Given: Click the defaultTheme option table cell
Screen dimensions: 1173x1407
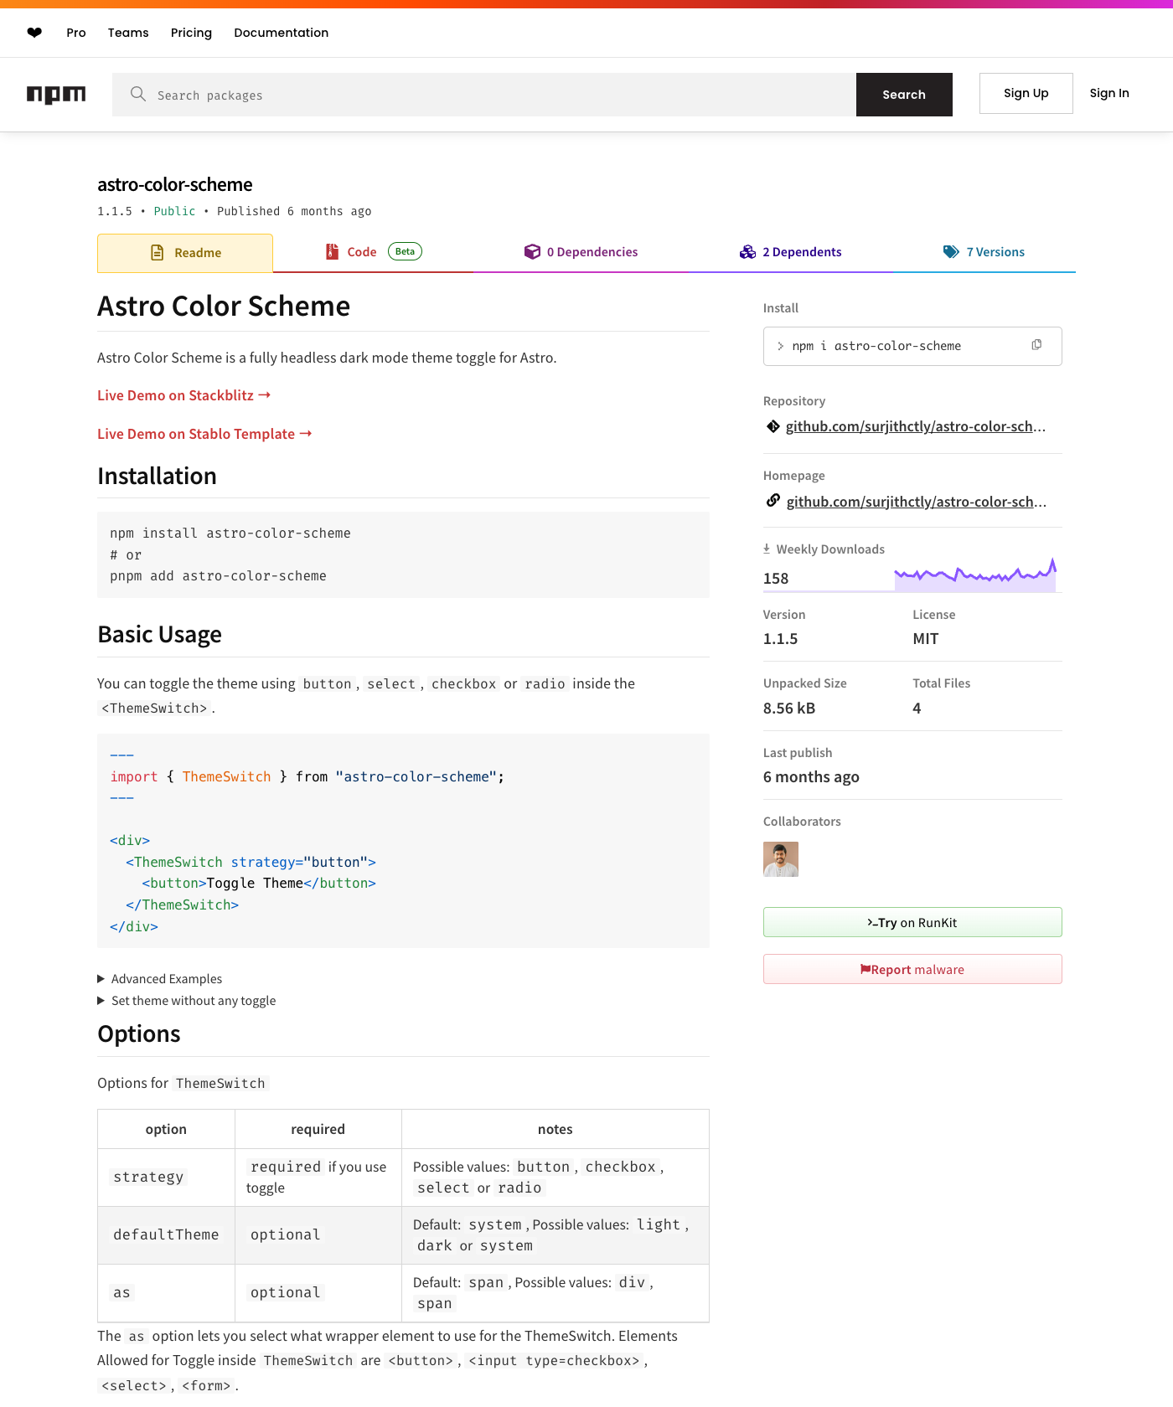Looking at the screenshot, I should pos(166,1234).
